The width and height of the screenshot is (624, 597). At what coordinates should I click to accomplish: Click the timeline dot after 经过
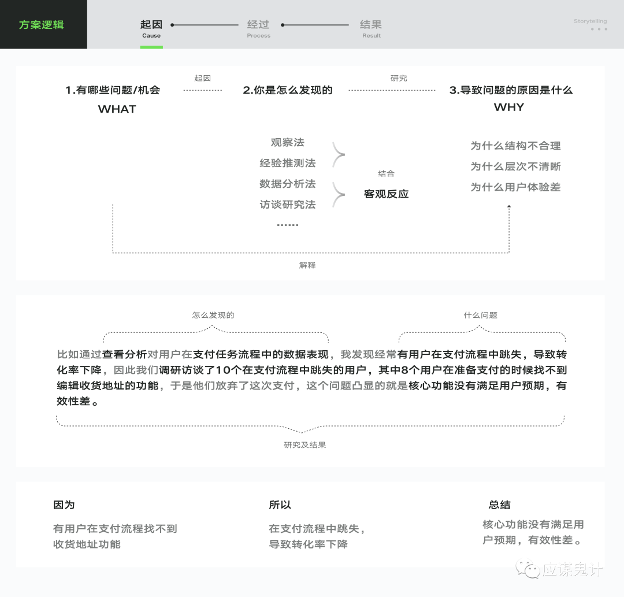click(x=283, y=25)
